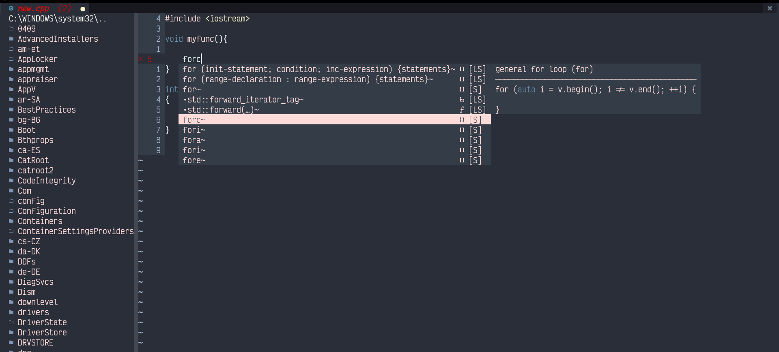
Task: Click the snippet icon next to the highlighted forc~ entry
Action: point(461,119)
